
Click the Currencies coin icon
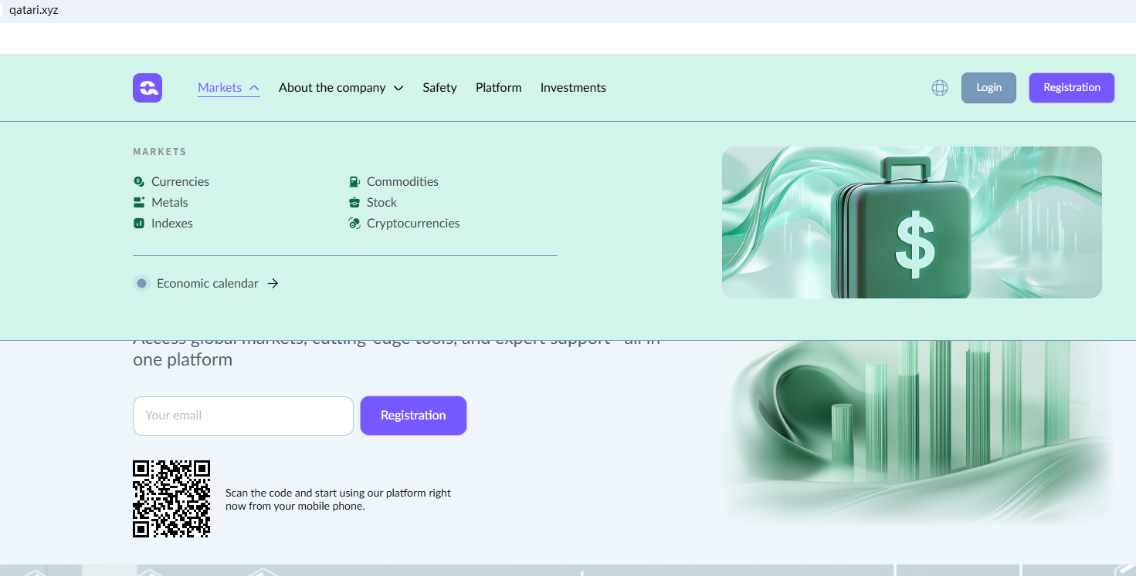139,181
